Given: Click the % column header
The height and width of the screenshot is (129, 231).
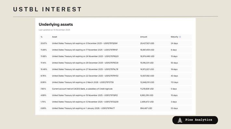Looking at the screenshot, I should tap(42, 37).
